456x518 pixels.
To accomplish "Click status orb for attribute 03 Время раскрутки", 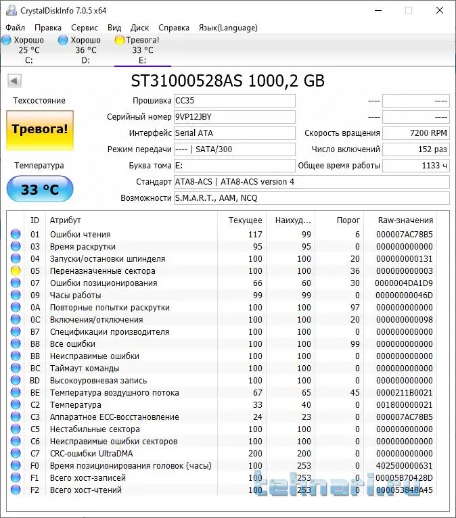I will pyautogui.click(x=16, y=246).
